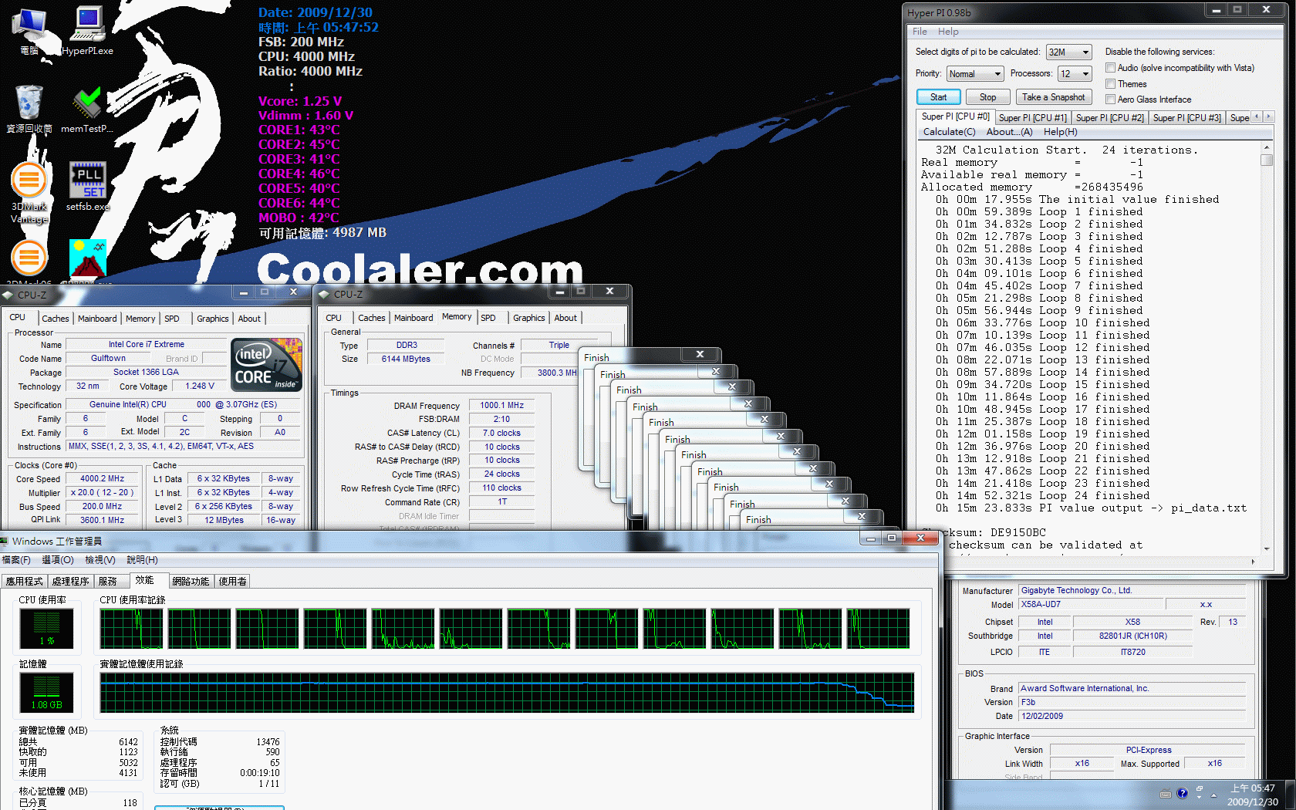Click the X58A-UD7 model value

point(1090,605)
